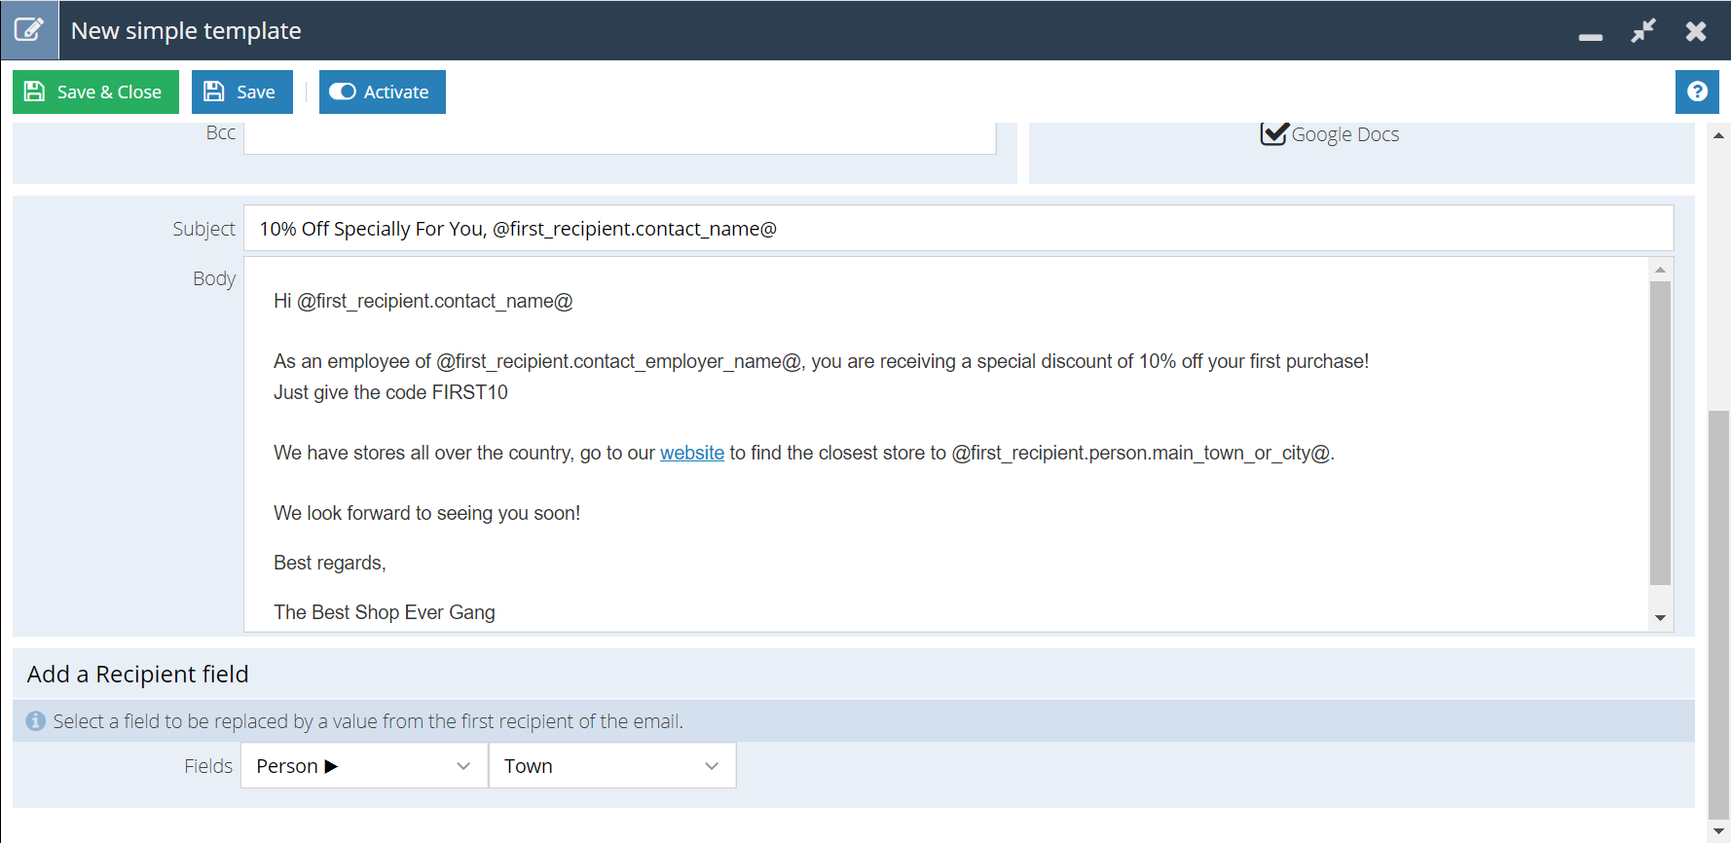Click the floppy disk icon on Save
The image size is (1731, 843).
pyautogui.click(x=214, y=92)
